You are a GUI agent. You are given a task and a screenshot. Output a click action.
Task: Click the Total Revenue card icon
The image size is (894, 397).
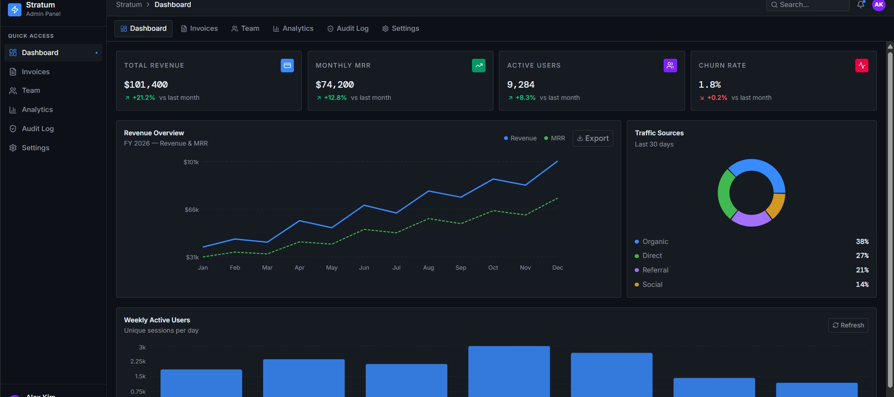[x=287, y=65]
